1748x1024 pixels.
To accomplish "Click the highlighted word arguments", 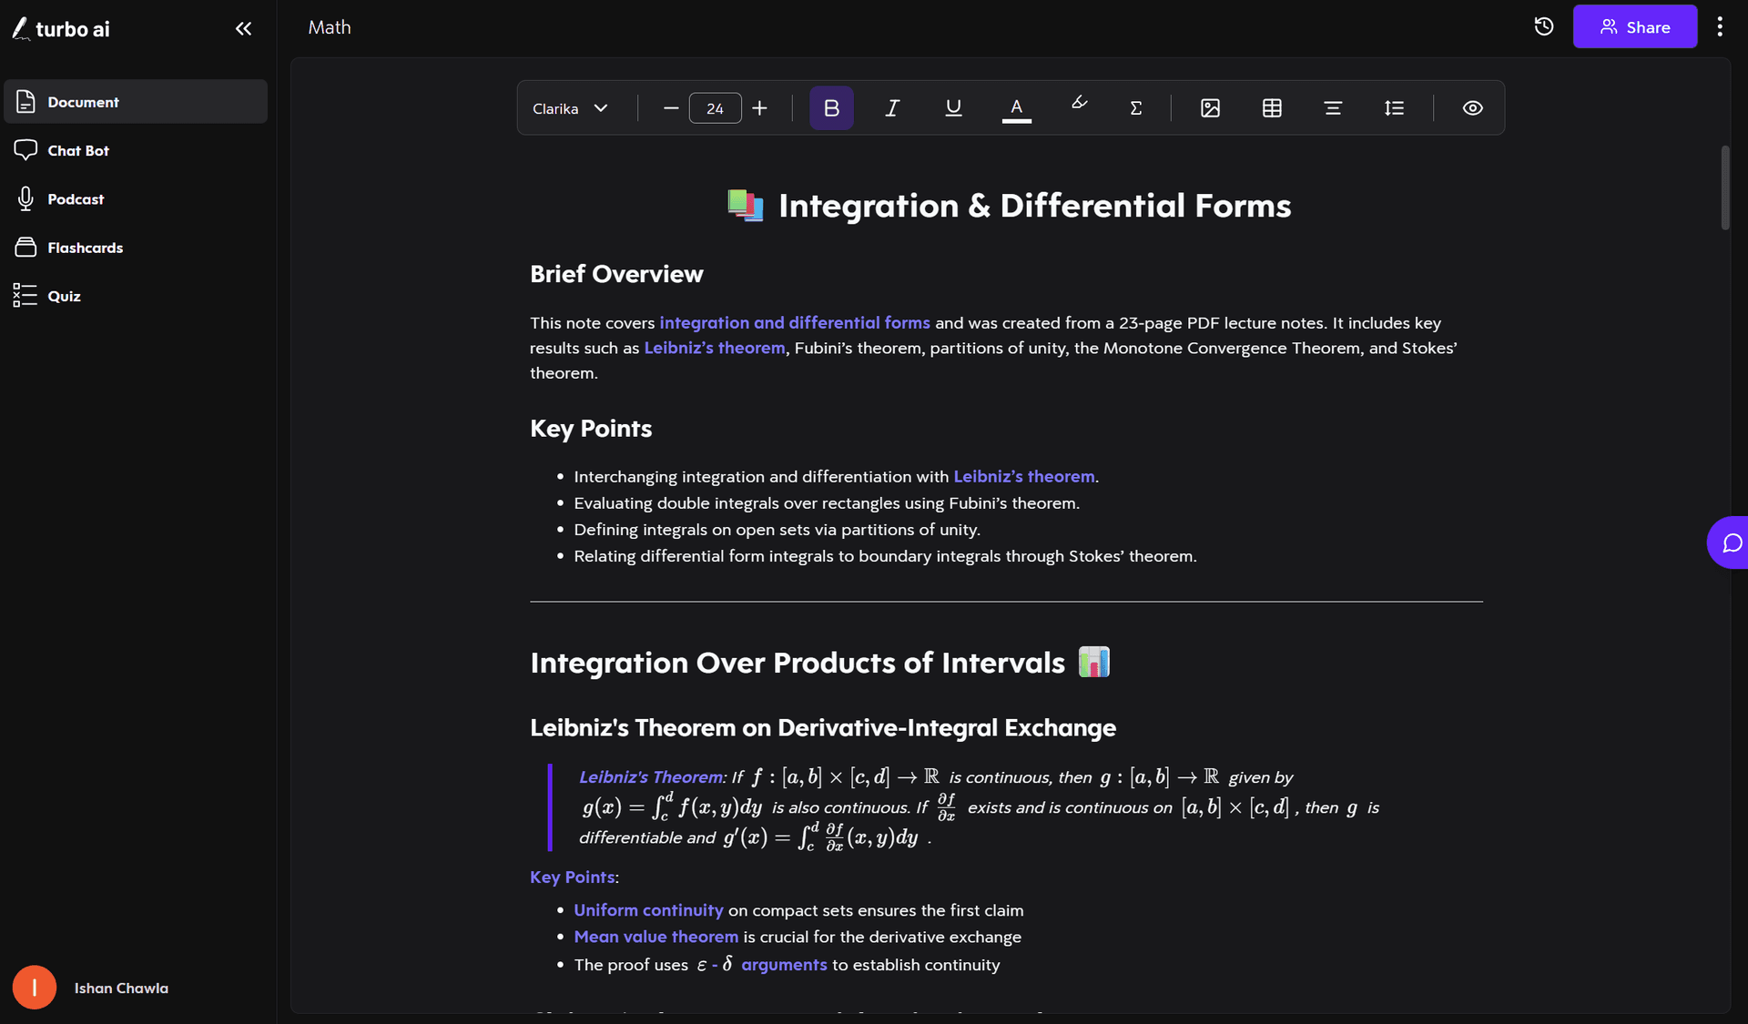I will point(784,965).
